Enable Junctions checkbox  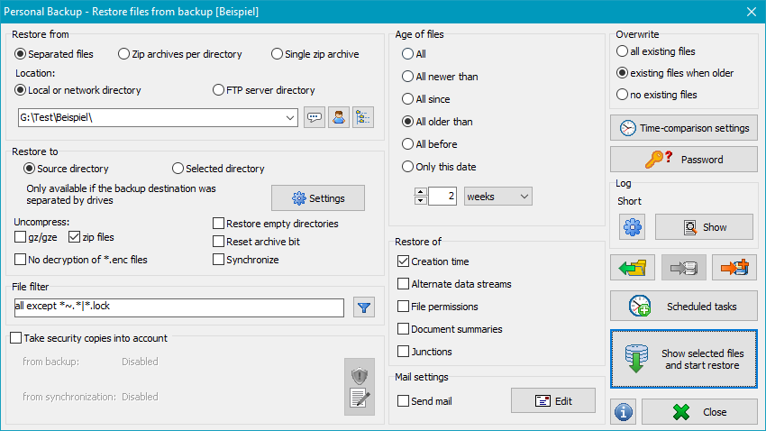pyautogui.click(x=424, y=352)
